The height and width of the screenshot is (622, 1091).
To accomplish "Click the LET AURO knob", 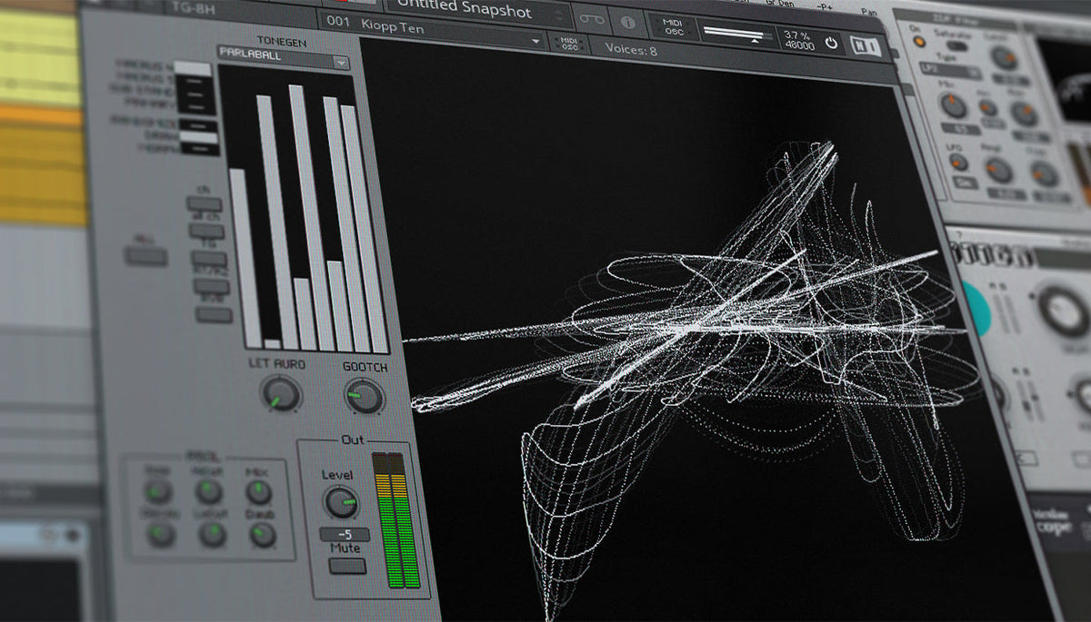I will tap(281, 393).
